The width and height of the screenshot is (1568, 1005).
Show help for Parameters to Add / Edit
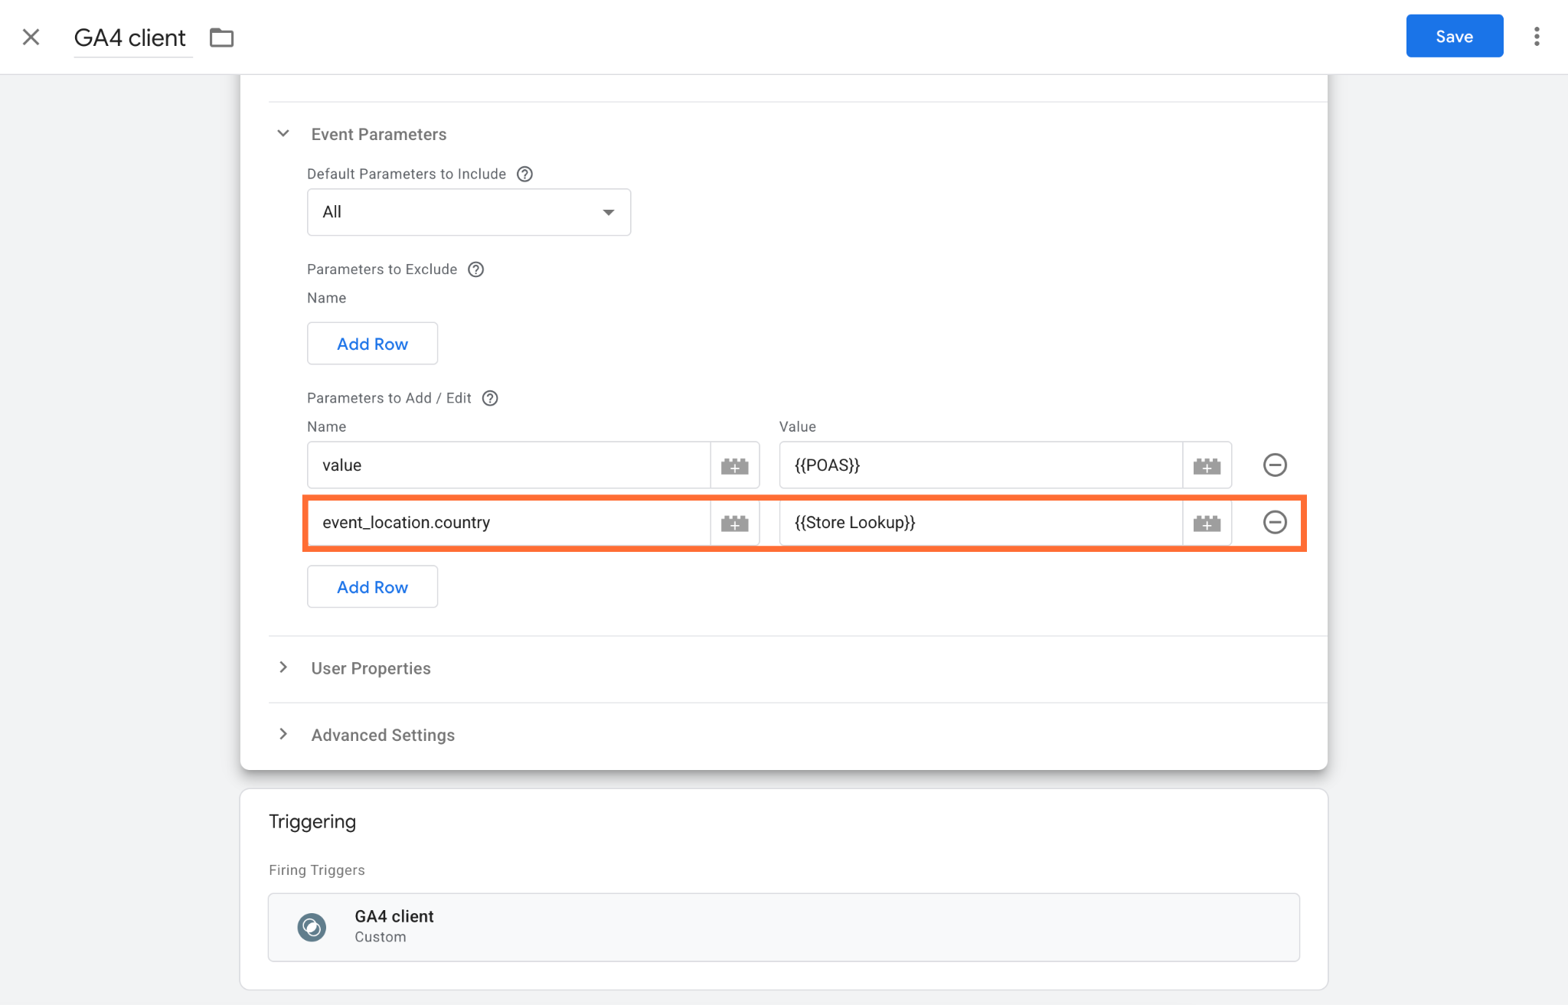(x=490, y=398)
